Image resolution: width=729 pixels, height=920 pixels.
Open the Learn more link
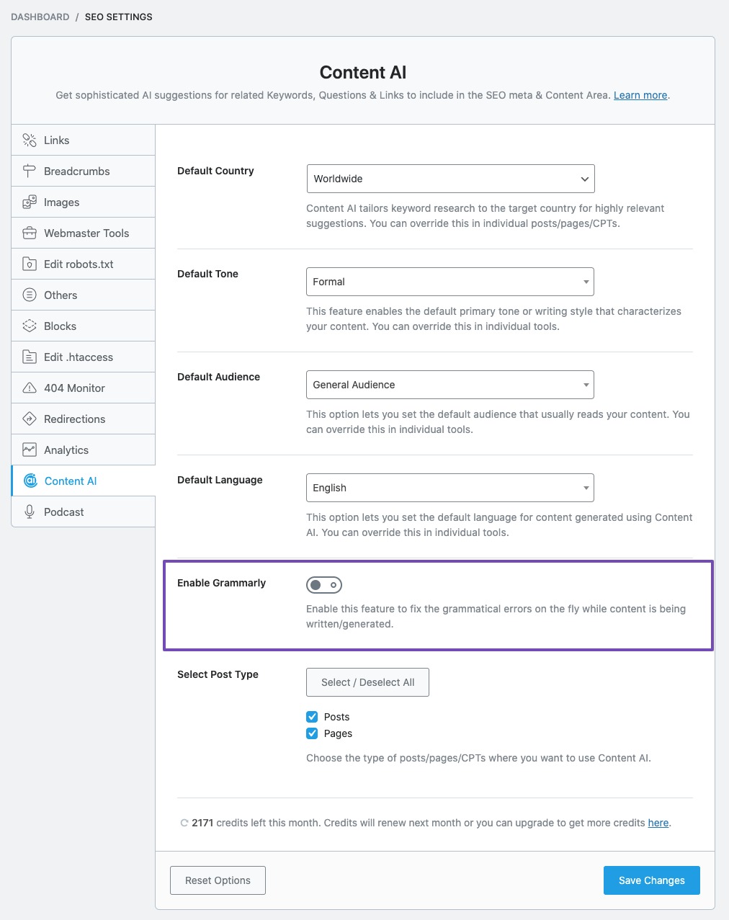(640, 94)
